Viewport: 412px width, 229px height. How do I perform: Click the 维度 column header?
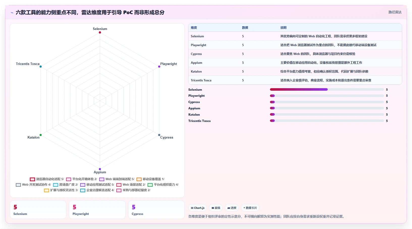click(x=194, y=28)
